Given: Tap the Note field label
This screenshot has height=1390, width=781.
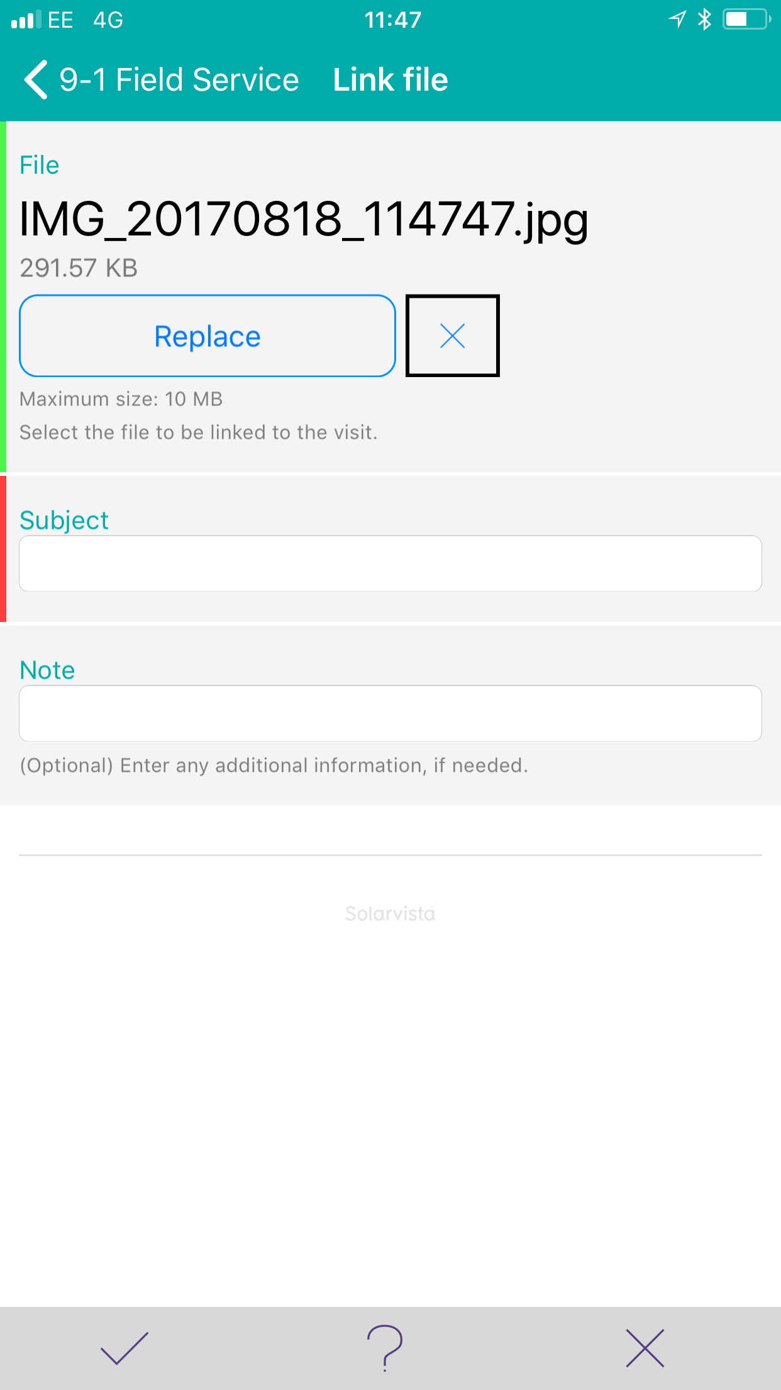Looking at the screenshot, I should click(47, 670).
